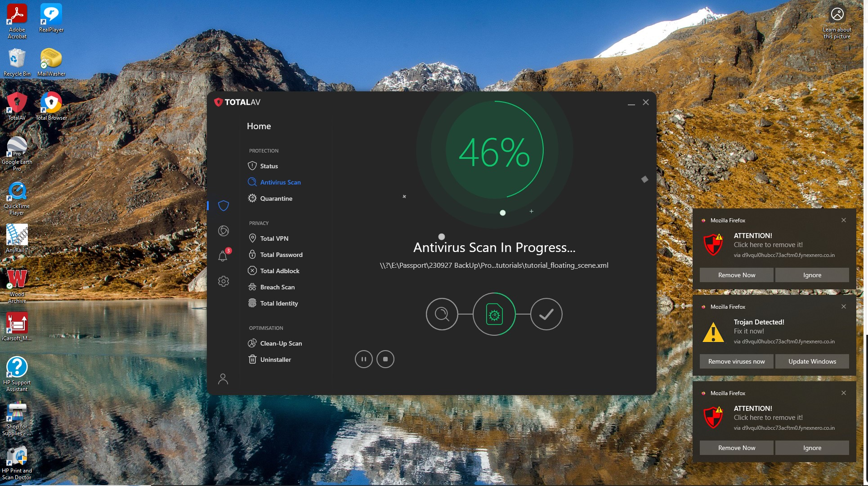Screen dimensions: 868x486
Task: Close the TotalAV window
Action: [x=646, y=102]
